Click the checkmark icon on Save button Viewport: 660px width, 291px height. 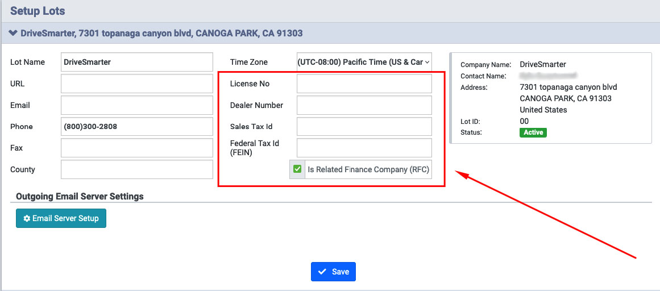pos(322,272)
